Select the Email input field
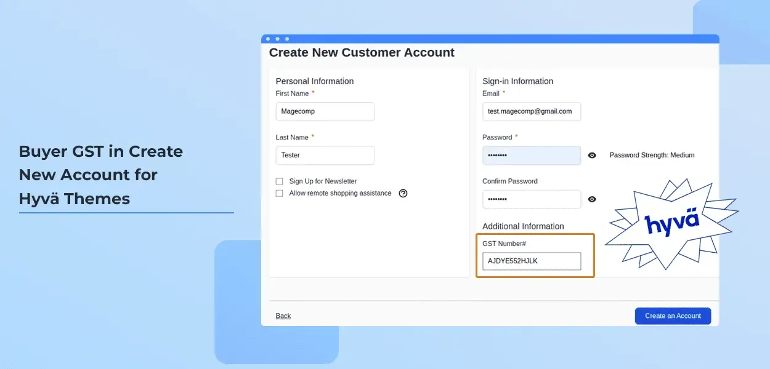This screenshot has width=770, height=369. 531,111
